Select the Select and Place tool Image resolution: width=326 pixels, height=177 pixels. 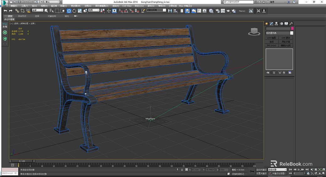pyautogui.click(x=85, y=11)
